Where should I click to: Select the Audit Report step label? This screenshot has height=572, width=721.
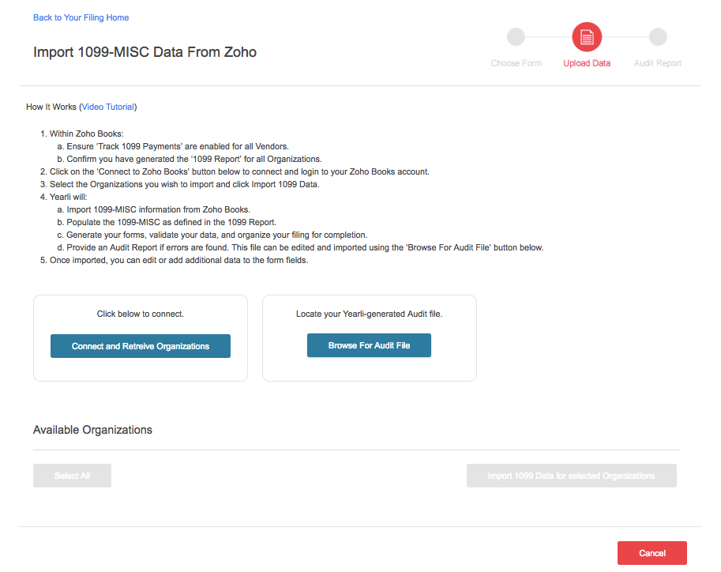[x=658, y=63]
